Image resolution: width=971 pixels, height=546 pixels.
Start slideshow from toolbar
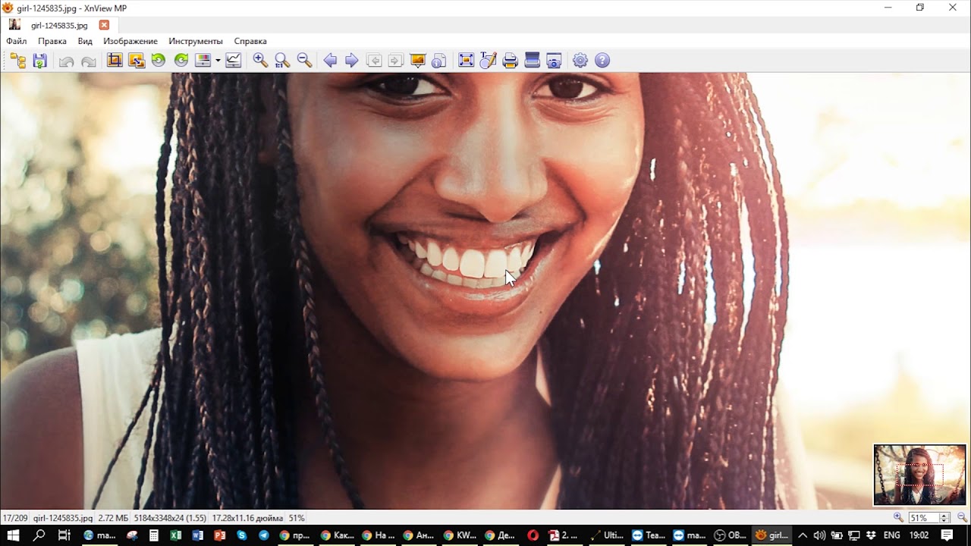(417, 61)
